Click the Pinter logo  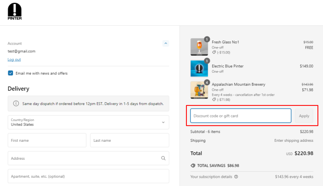pos(15,12)
